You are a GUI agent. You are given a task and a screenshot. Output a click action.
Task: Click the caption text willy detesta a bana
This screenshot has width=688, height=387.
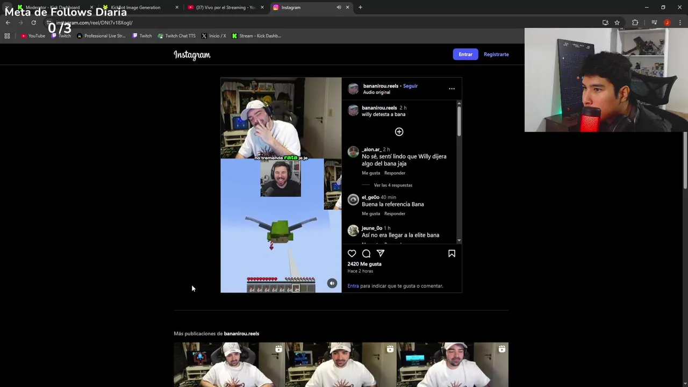(x=383, y=114)
